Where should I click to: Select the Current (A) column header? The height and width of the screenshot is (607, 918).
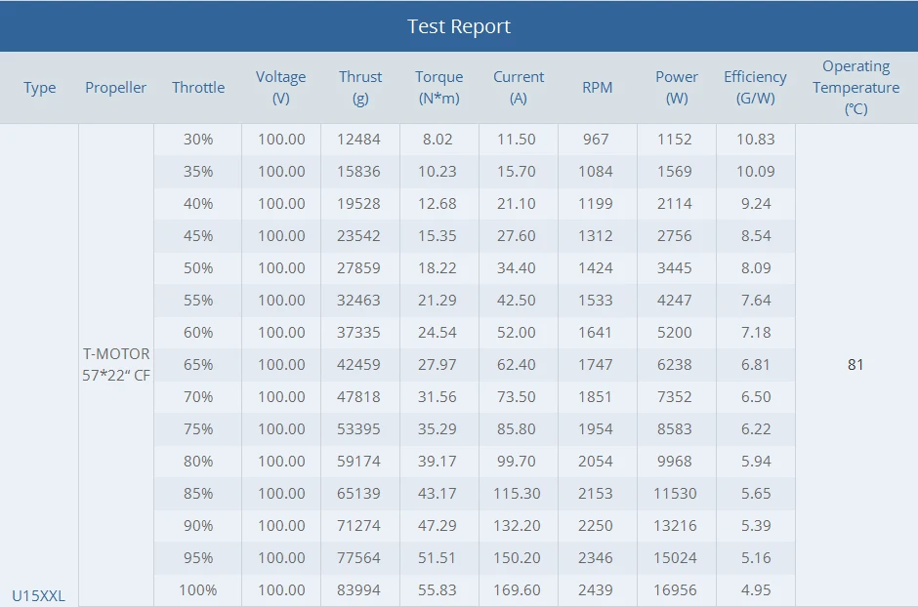coord(519,88)
